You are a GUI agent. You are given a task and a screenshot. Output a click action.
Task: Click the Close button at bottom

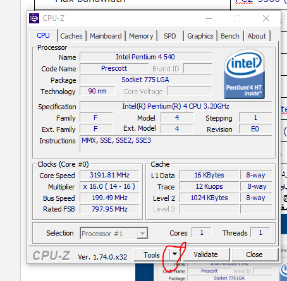tap(254, 254)
